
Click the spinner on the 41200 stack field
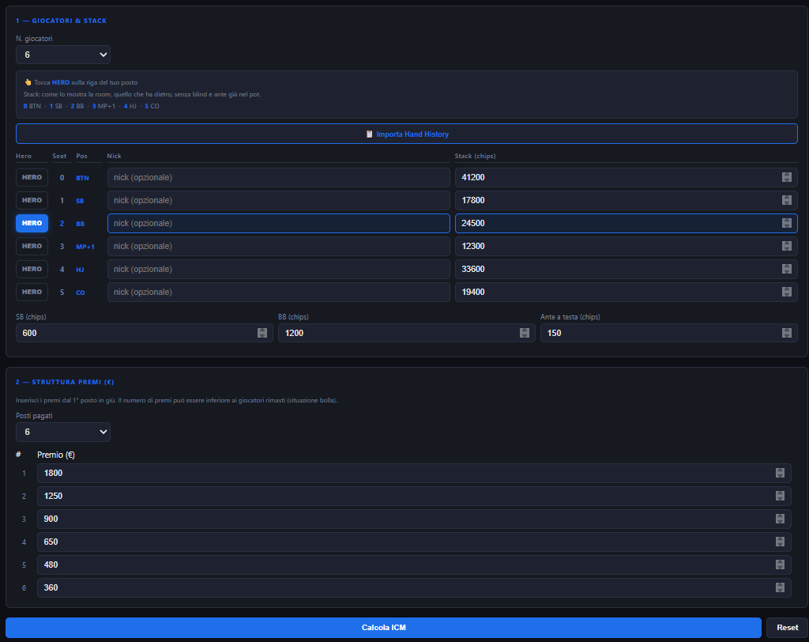tap(786, 177)
